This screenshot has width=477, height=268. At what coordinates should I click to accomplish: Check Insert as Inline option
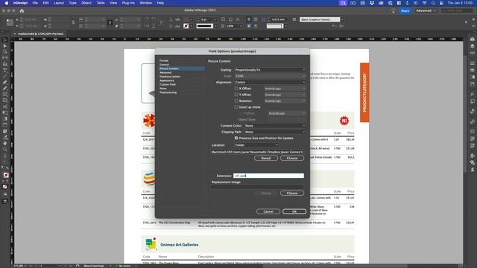tap(236, 107)
